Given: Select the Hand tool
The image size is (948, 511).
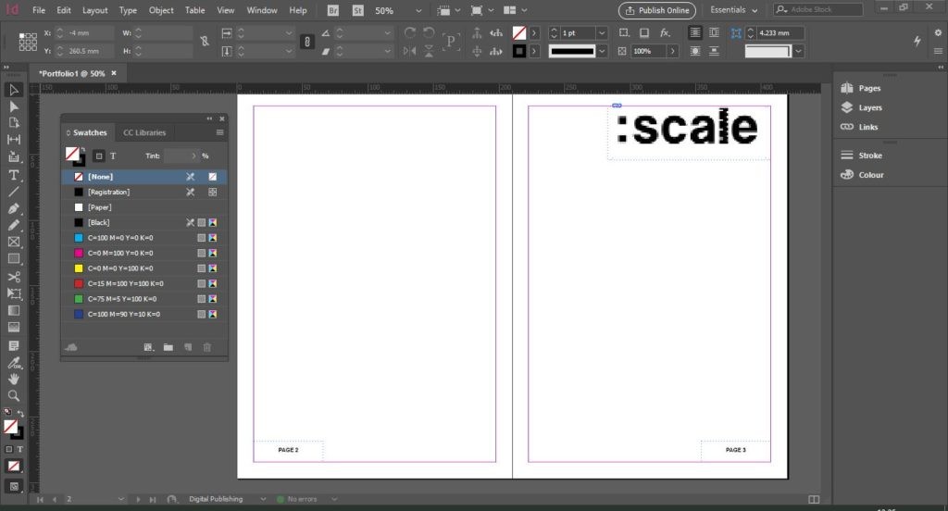Looking at the screenshot, I should click(x=14, y=380).
